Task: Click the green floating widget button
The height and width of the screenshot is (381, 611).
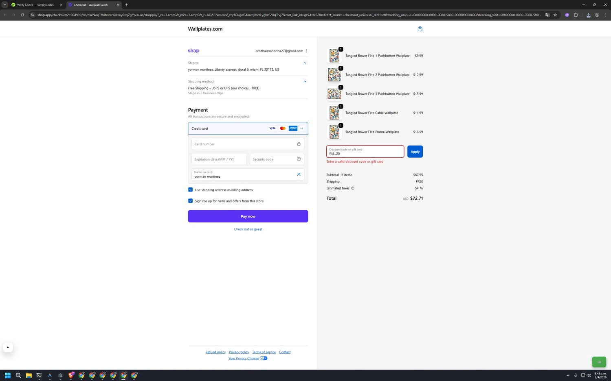Action: [x=599, y=362]
